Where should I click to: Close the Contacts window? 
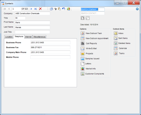(x=134, y=3)
